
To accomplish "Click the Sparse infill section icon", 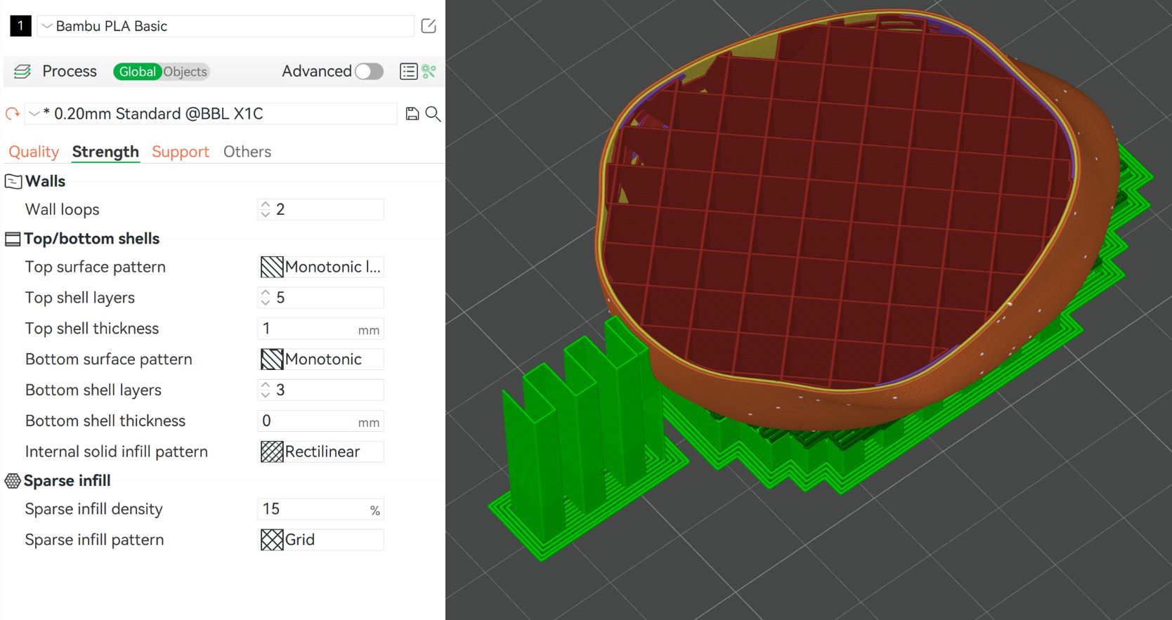I will pyautogui.click(x=13, y=481).
